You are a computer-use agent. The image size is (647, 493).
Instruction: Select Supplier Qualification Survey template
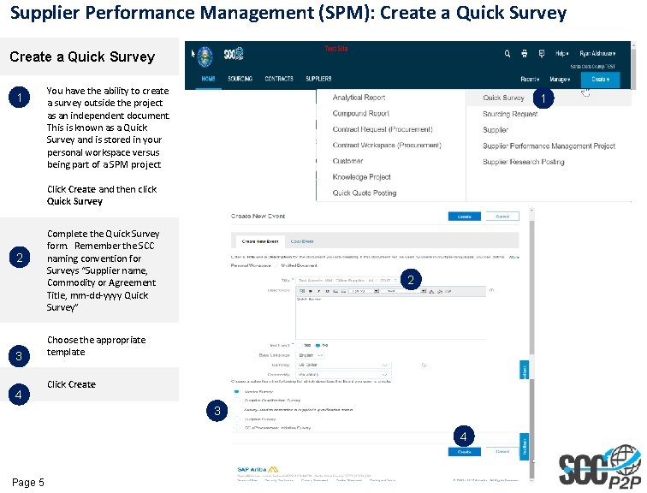click(x=236, y=401)
